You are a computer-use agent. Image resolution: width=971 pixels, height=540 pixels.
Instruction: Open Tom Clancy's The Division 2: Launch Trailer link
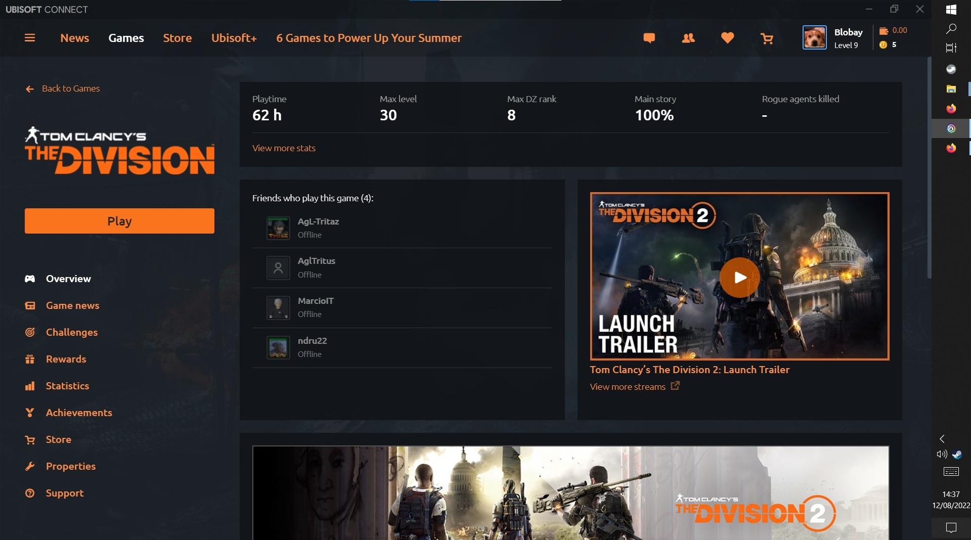[689, 370]
